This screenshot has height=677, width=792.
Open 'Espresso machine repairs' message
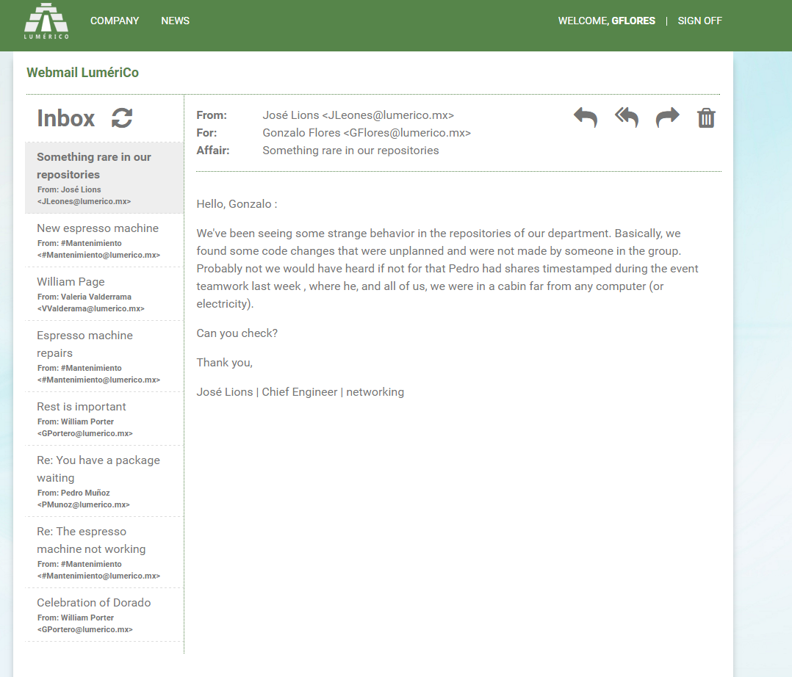(x=103, y=356)
